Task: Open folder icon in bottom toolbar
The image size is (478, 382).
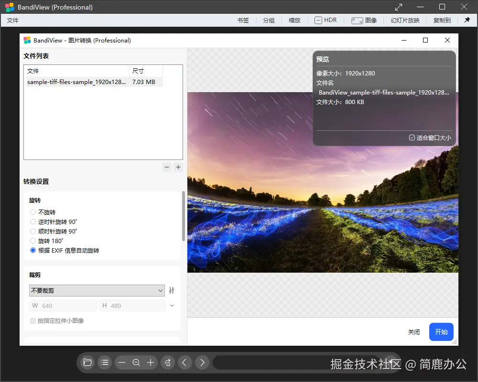Action: pos(87,362)
